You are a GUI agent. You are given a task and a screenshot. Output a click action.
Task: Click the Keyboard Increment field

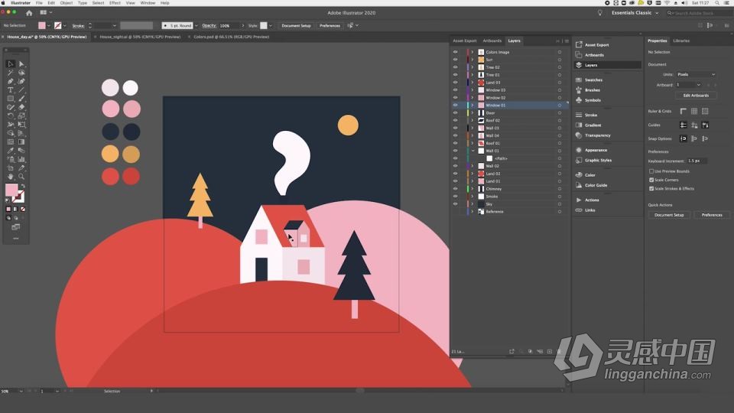[697, 161]
